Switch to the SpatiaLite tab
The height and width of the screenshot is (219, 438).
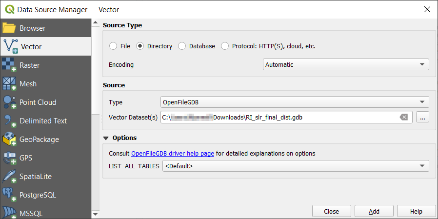[45, 176]
